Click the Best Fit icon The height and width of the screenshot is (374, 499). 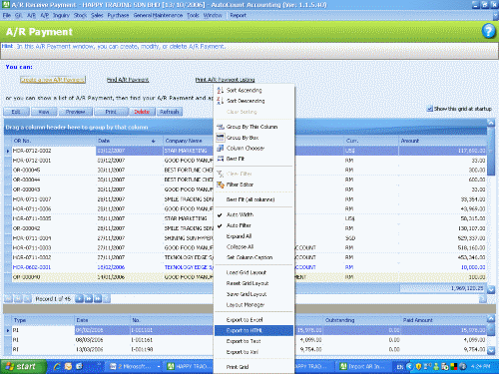[221, 159]
